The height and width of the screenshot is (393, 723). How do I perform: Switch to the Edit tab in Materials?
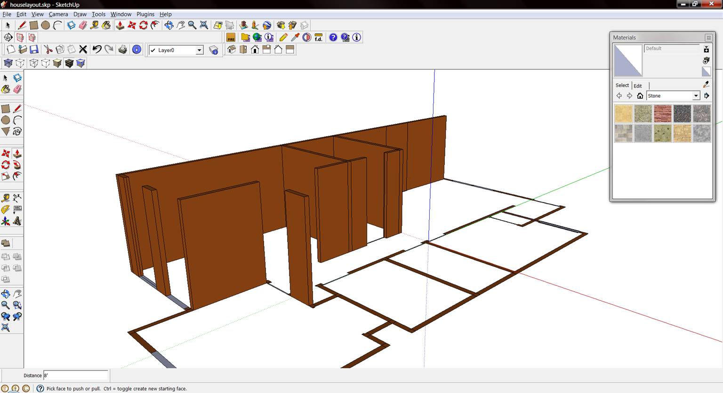[638, 86]
